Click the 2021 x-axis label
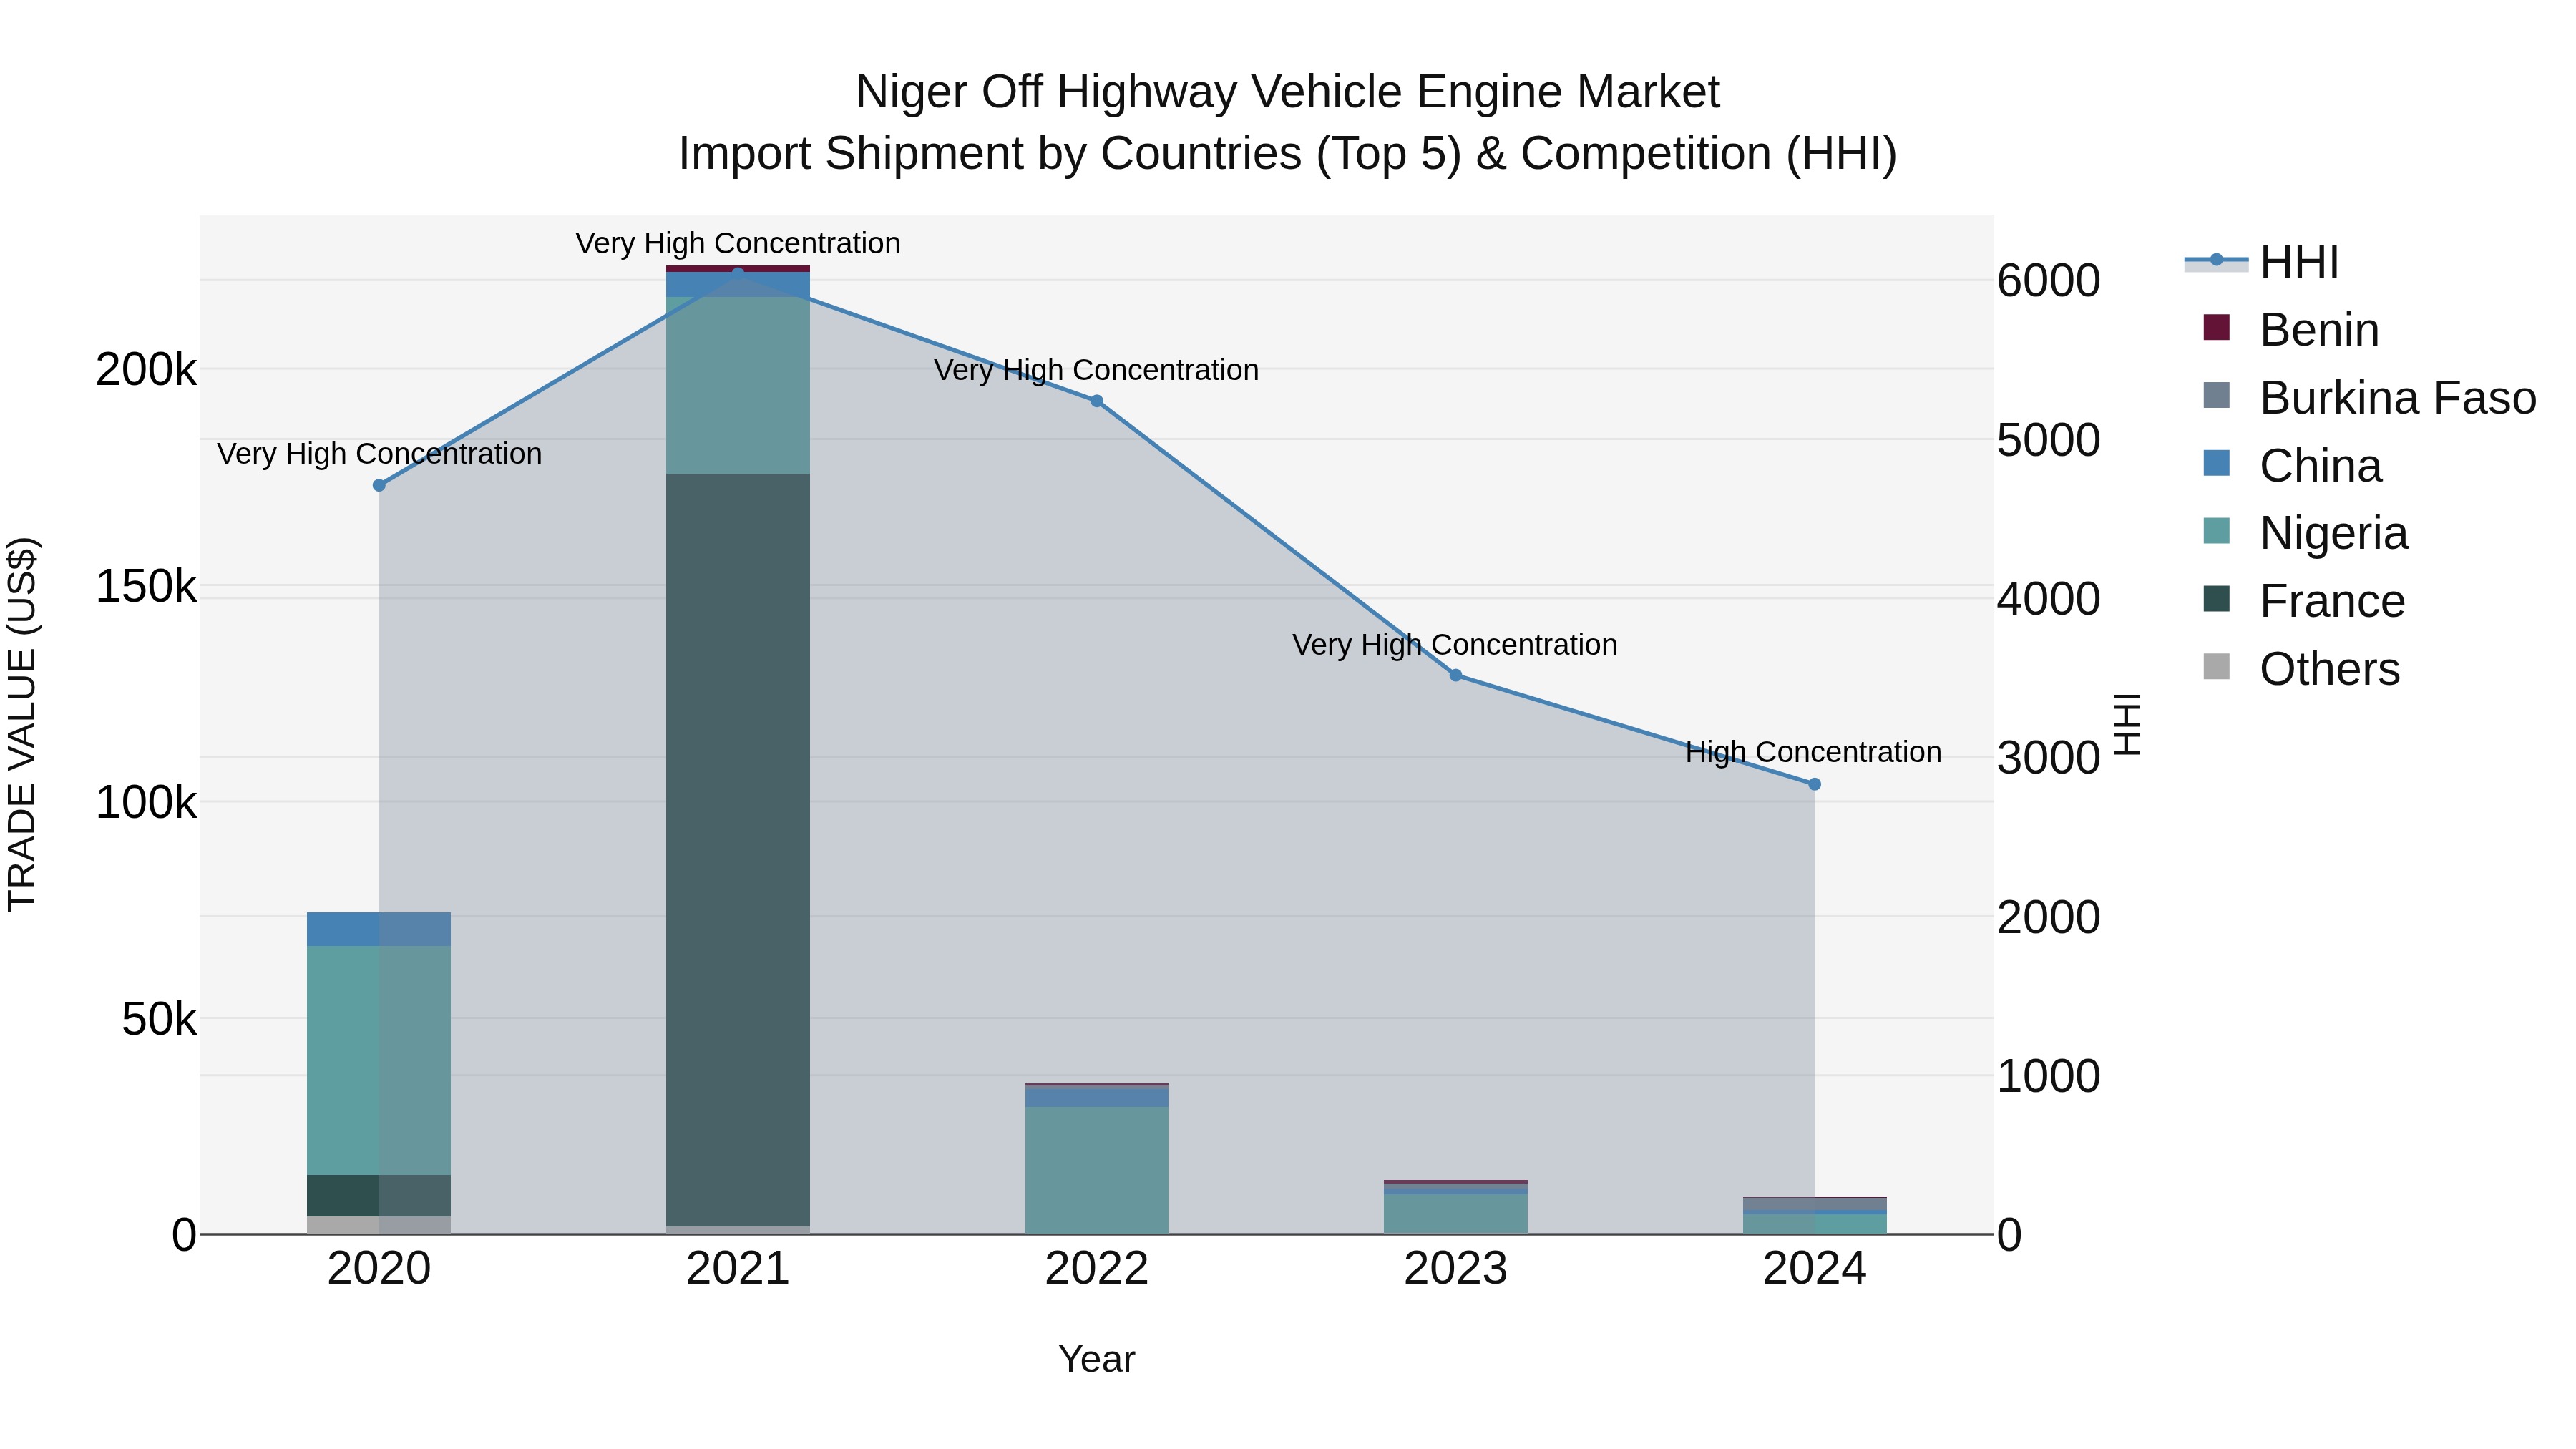The width and height of the screenshot is (2576, 1449). (x=738, y=1269)
